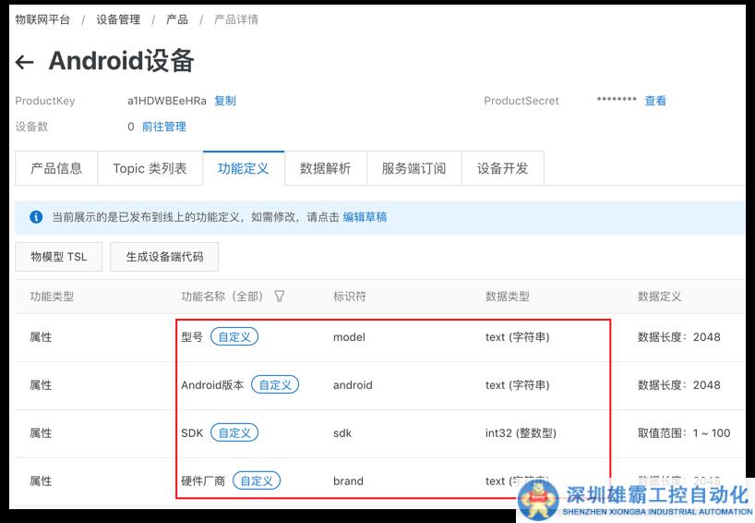This screenshot has height=523, width=755.
Task: Click 自定义 tag in the SDK row
Action: pos(234,433)
